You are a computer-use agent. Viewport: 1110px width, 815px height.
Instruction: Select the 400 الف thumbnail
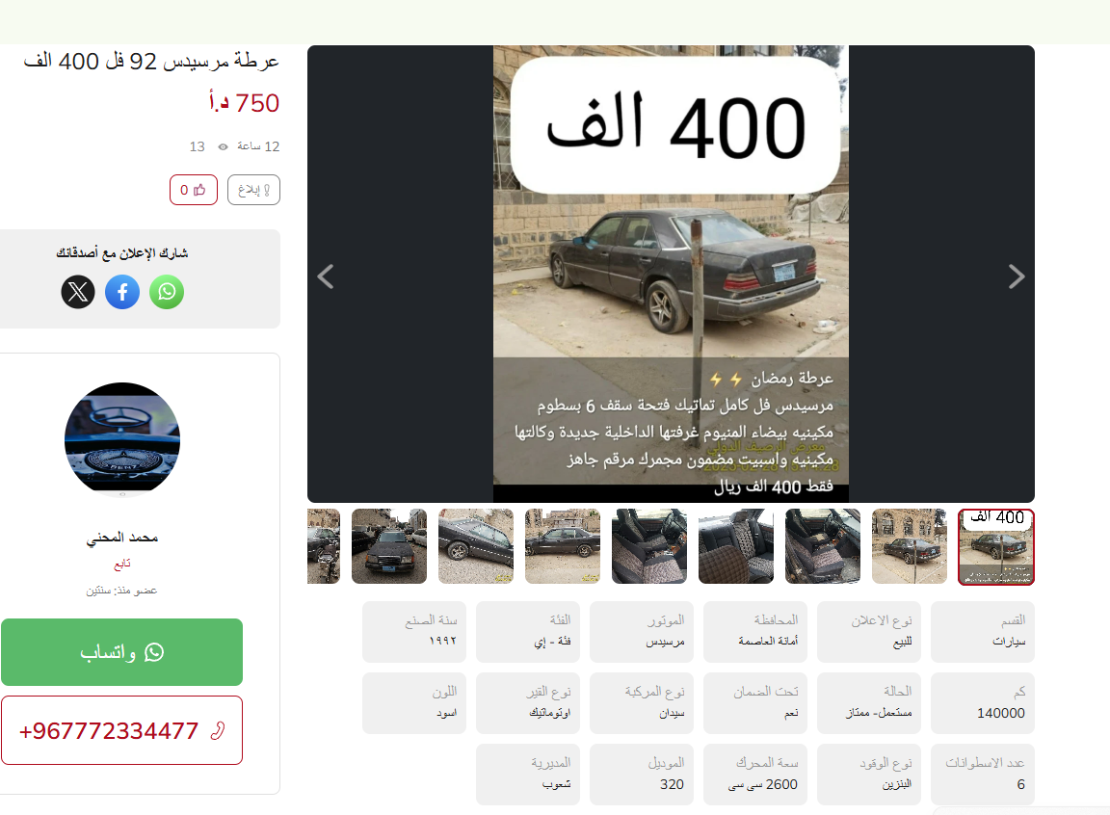pyautogui.click(x=996, y=547)
